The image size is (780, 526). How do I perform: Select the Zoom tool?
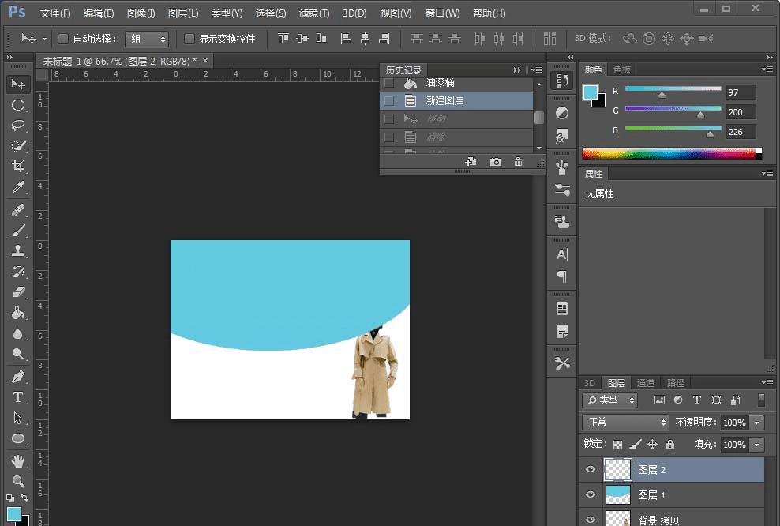point(17,481)
